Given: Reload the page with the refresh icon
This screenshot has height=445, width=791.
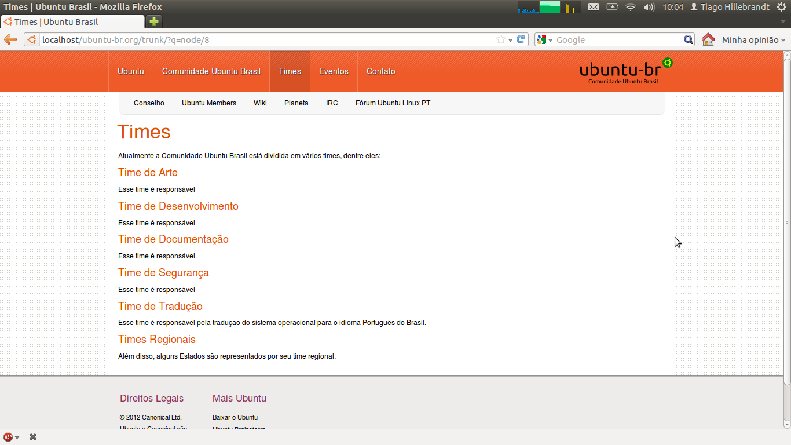Looking at the screenshot, I should [x=521, y=39].
